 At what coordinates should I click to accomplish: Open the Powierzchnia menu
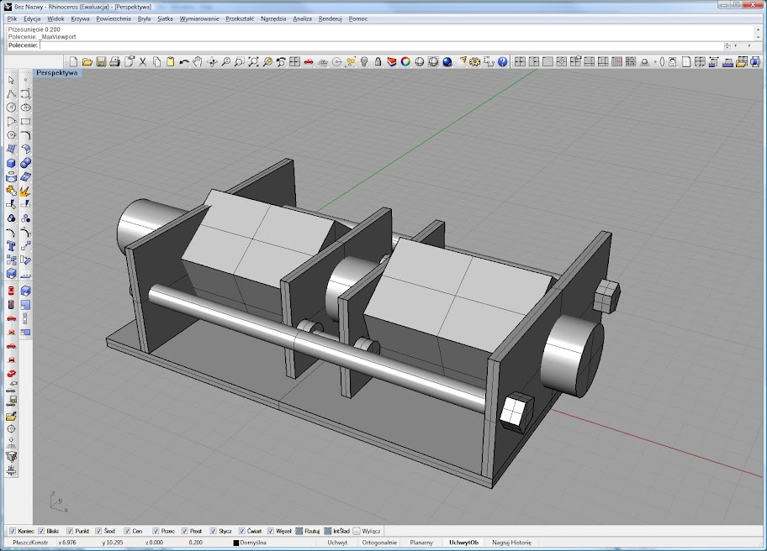114,18
